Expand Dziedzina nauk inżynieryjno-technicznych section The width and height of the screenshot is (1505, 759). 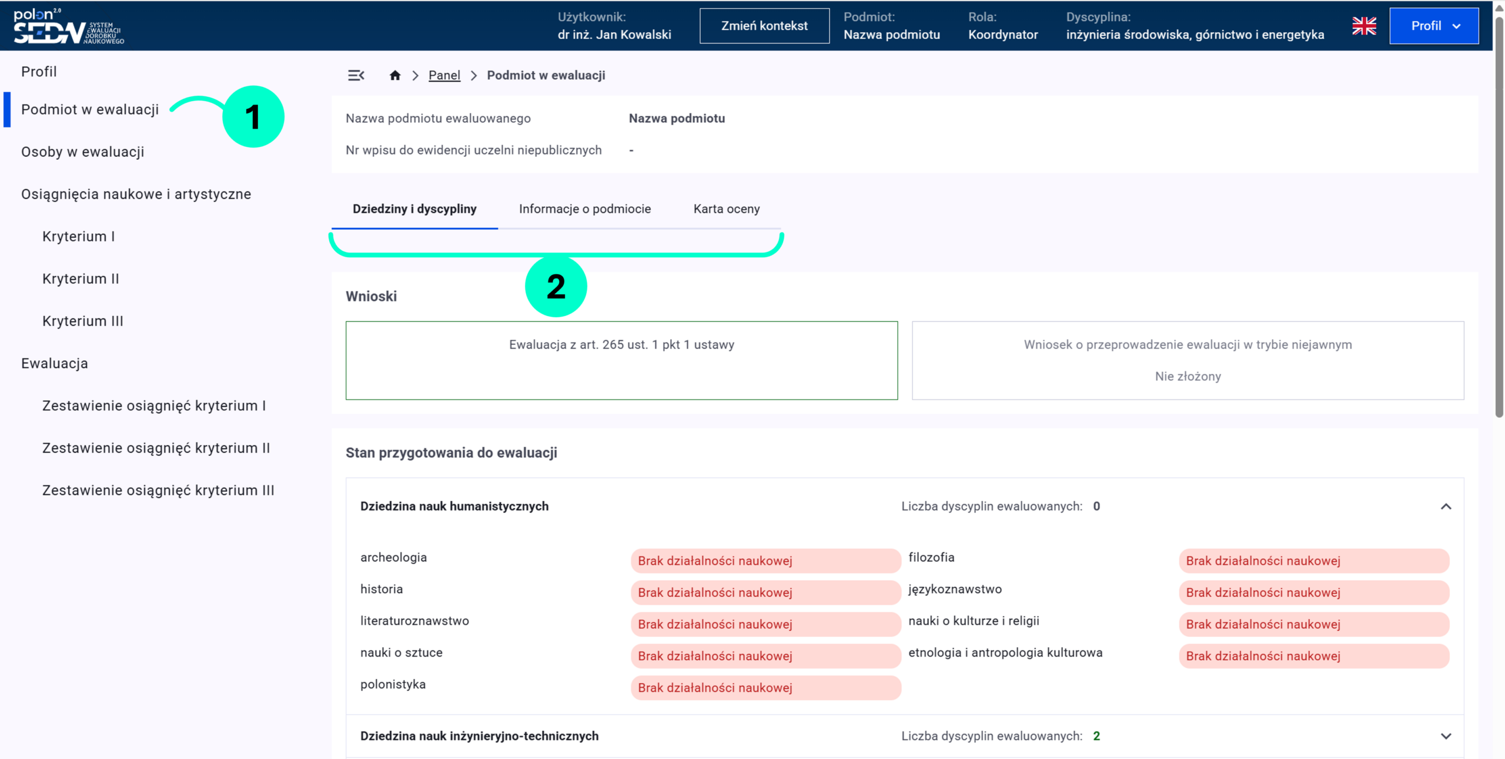1446,736
